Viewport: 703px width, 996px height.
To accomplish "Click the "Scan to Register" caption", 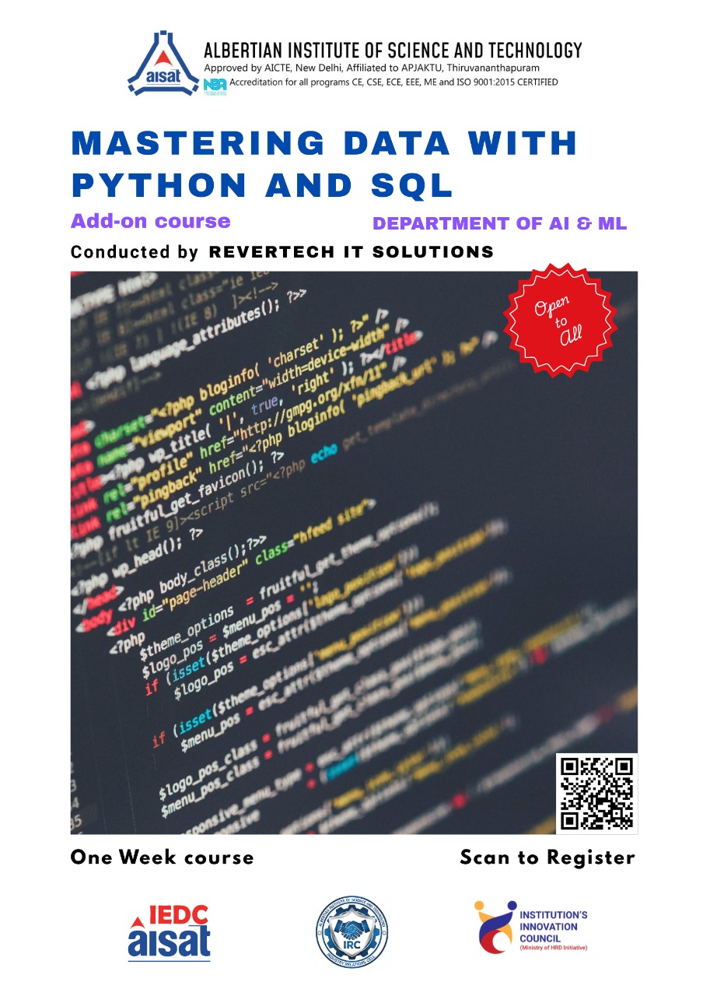I will (547, 857).
